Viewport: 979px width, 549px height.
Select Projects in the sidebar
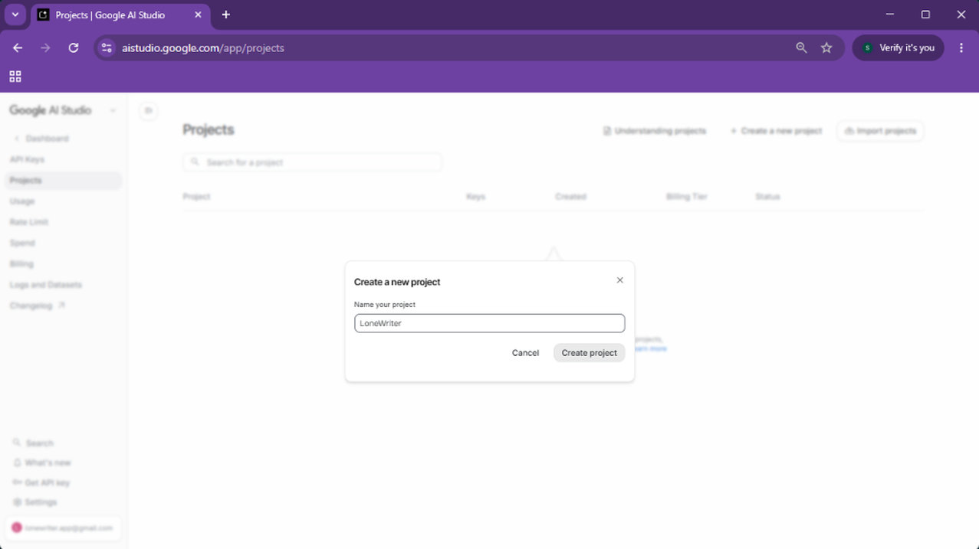[63, 180]
